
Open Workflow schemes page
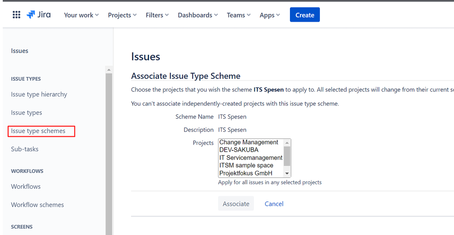(x=37, y=205)
